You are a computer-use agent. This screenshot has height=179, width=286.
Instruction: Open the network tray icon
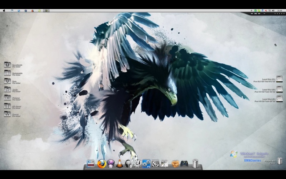pyautogui.click(x=270, y=11)
